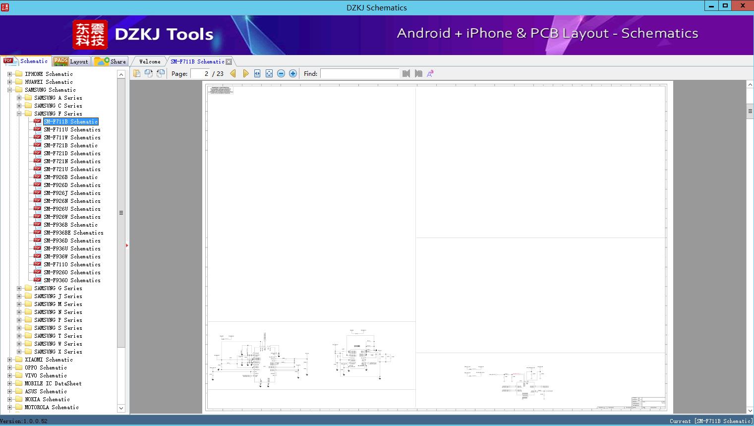Select the SAMSUNG T Series folder
The height and width of the screenshot is (426, 754).
[58, 336]
